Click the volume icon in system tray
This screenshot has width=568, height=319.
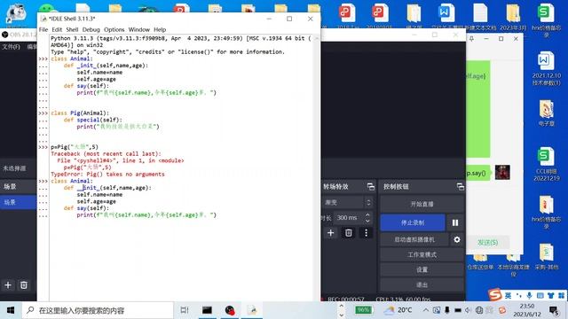coord(468,310)
